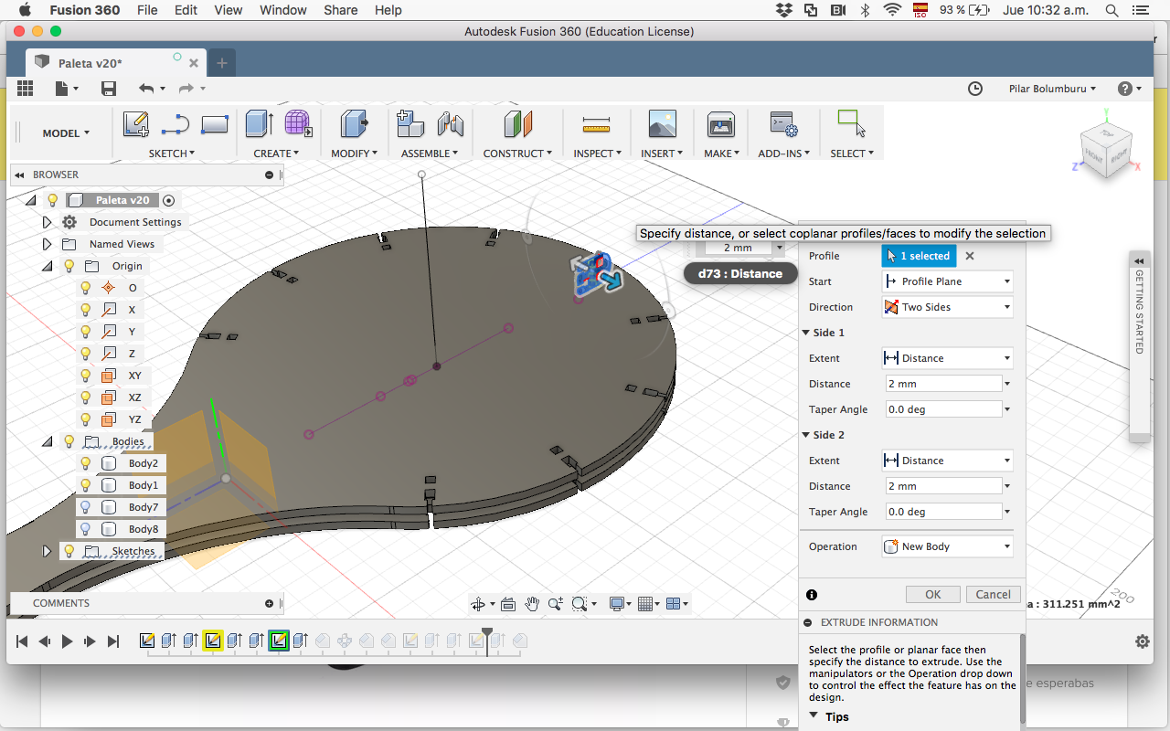Activate the Inspect measure tool

tap(596, 124)
